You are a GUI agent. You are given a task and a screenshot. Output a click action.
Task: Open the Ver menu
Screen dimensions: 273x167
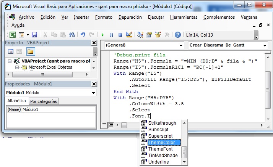point(65,17)
